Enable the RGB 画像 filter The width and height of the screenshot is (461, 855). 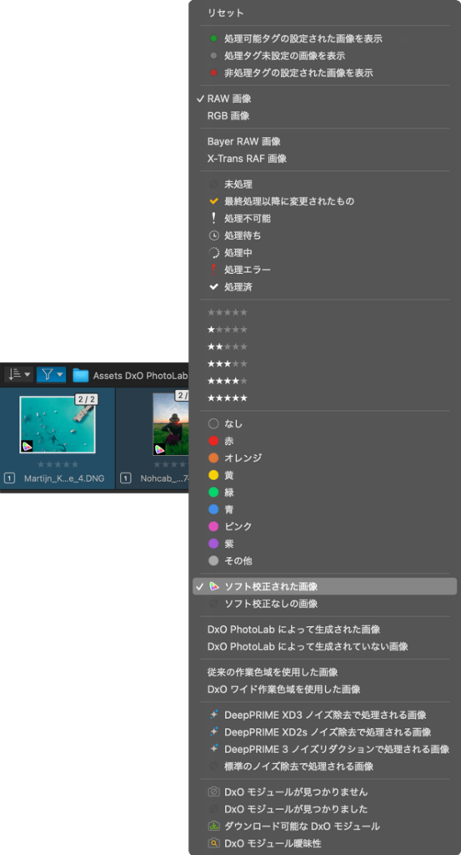click(x=324, y=115)
